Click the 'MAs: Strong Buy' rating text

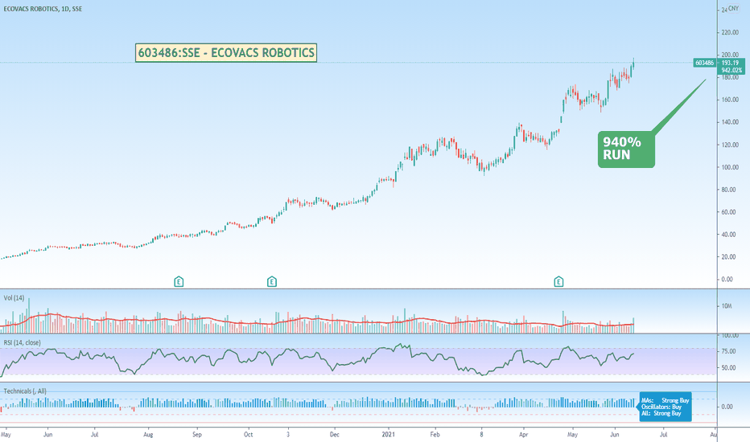[x=666, y=400]
